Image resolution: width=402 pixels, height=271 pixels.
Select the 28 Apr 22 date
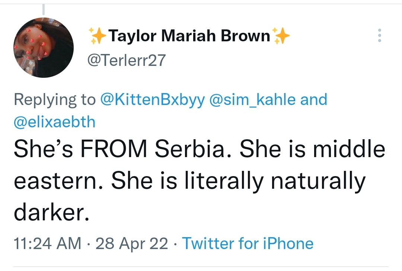pos(132,243)
